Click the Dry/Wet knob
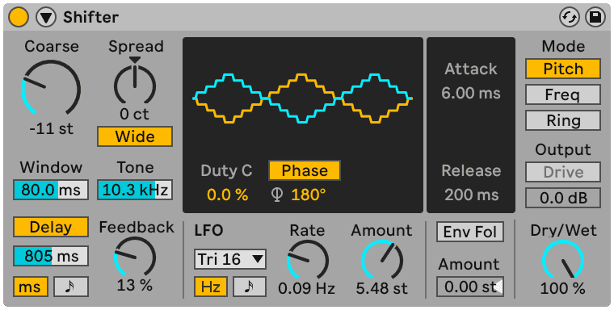614x310 pixels. click(x=563, y=259)
